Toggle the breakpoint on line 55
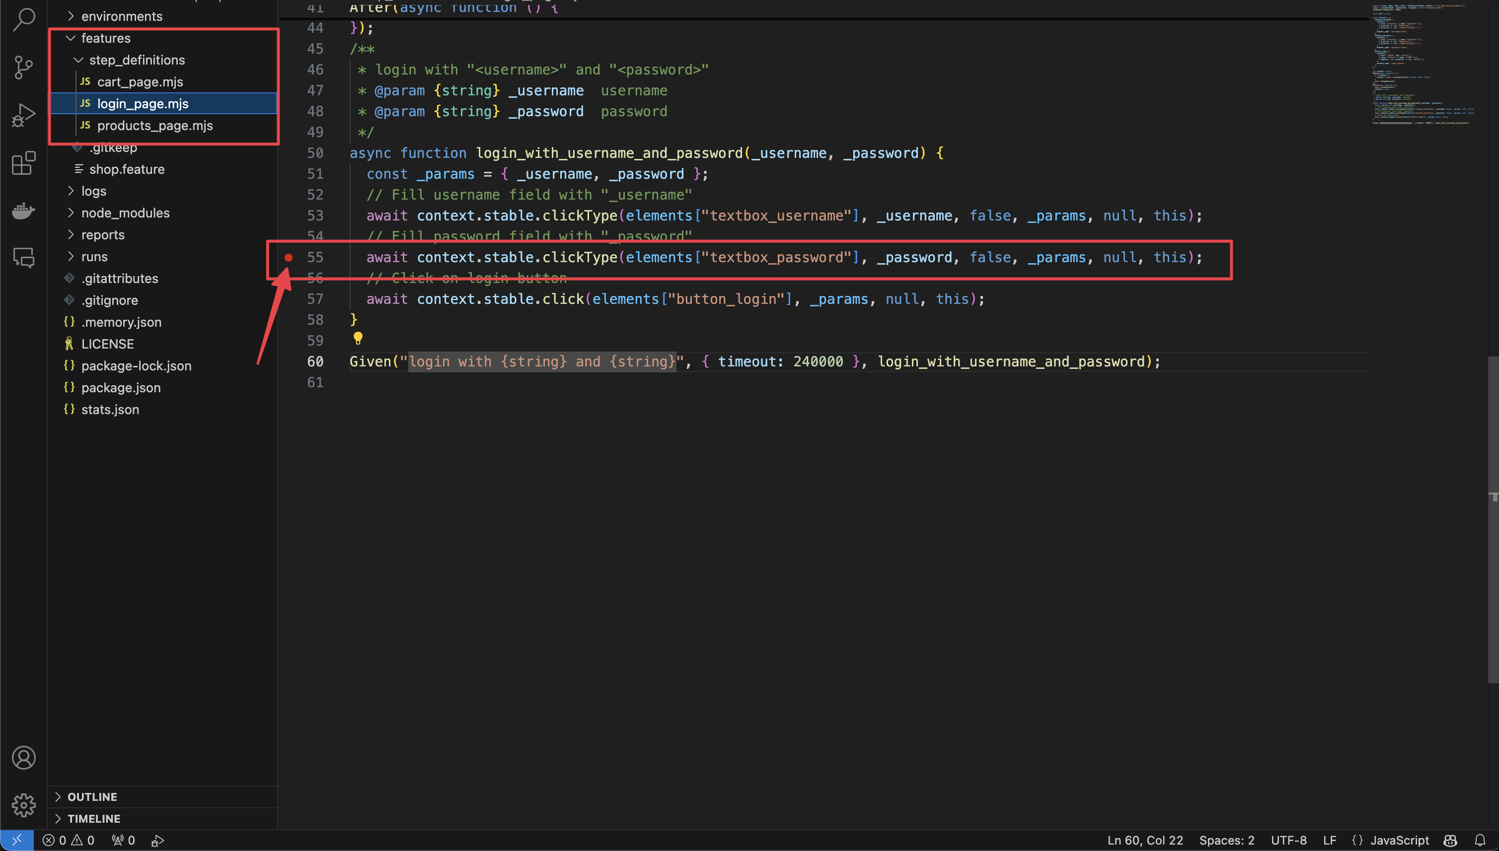 (288, 257)
